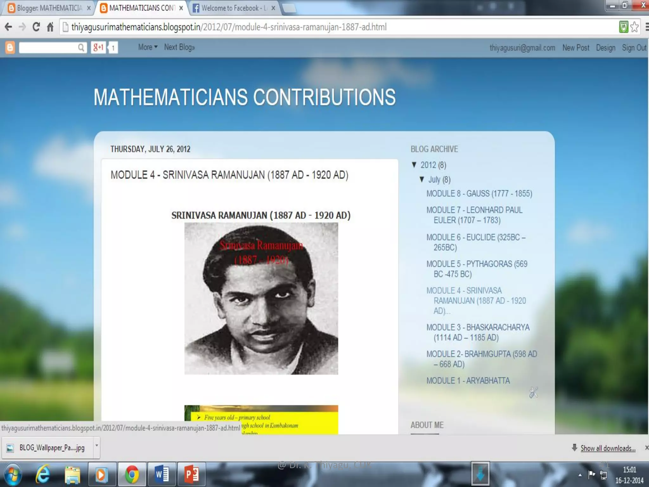The height and width of the screenshot is (487, 649).
Task: Go to the Home page icon
Action: pos(50,27)
